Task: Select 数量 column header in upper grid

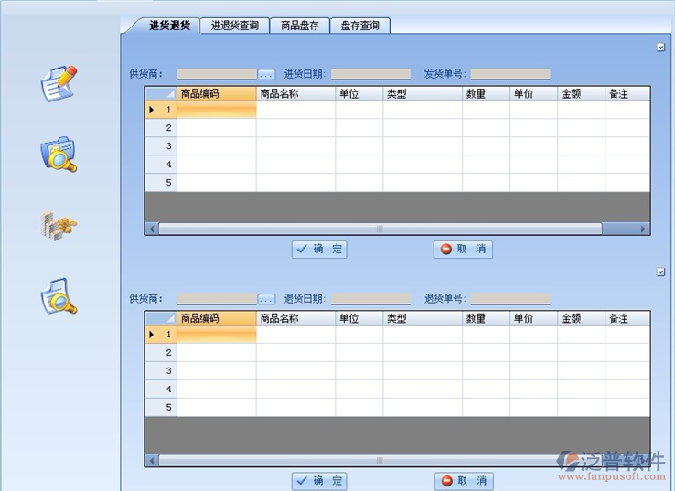Action: (486, 94)
